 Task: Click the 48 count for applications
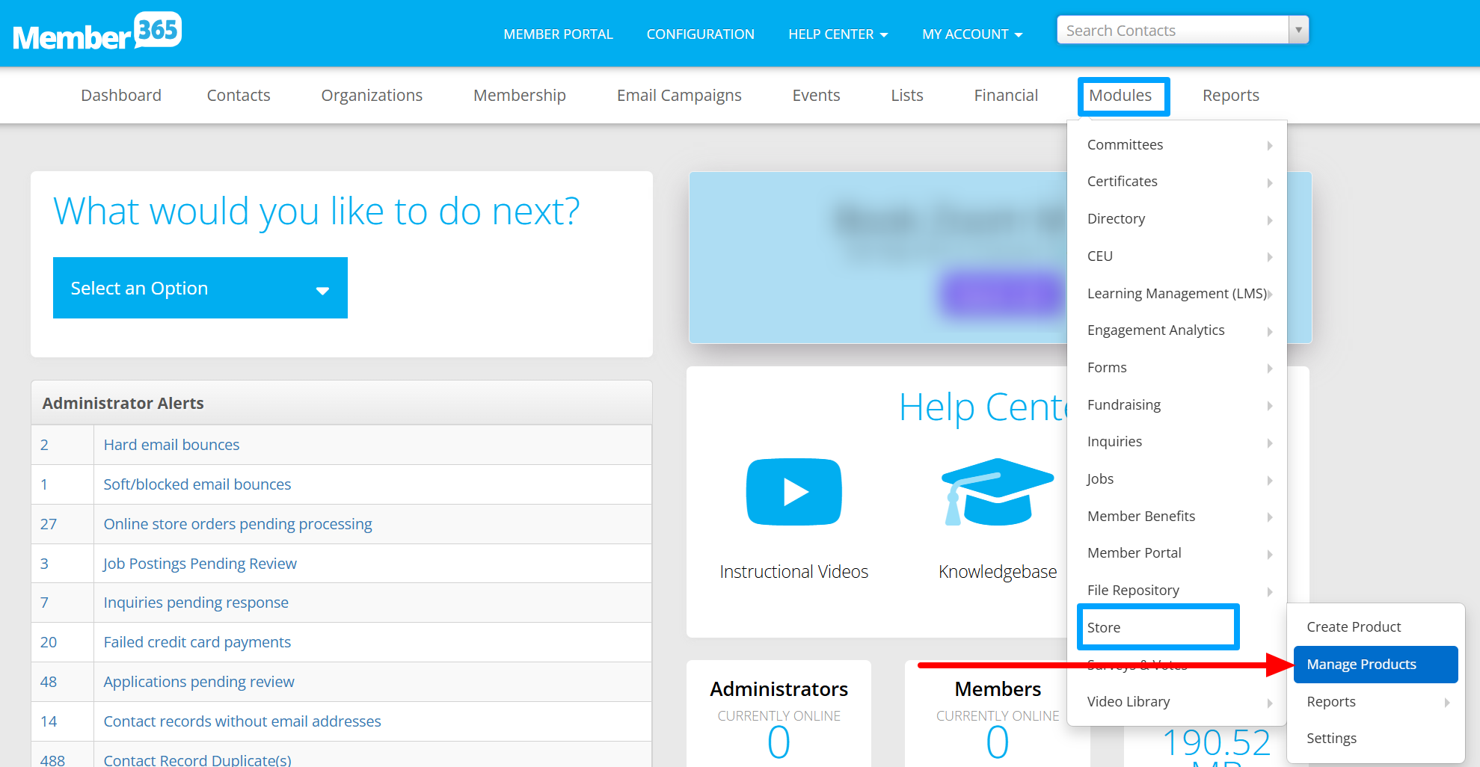click(x=49, y=682)
